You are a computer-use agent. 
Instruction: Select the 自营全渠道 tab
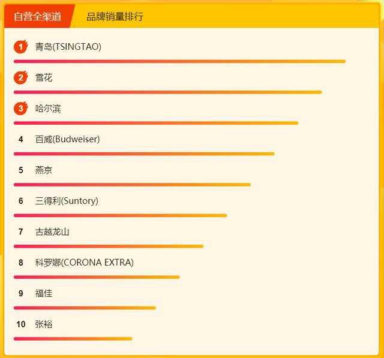click(x=38, y=17)
